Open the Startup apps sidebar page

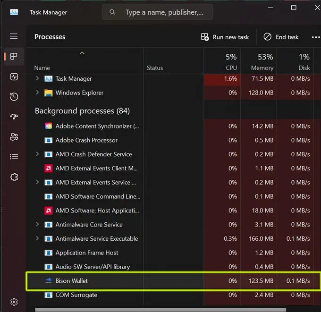(14, 117)
